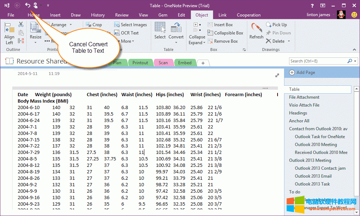Expand the Resize dropdown menu
Viewport: 360px width, 216px height.
tap(36, 42)
